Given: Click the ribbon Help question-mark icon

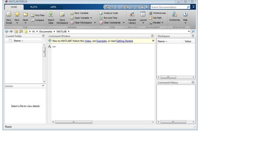Looking at the screenshot, I should pos(185,14).
